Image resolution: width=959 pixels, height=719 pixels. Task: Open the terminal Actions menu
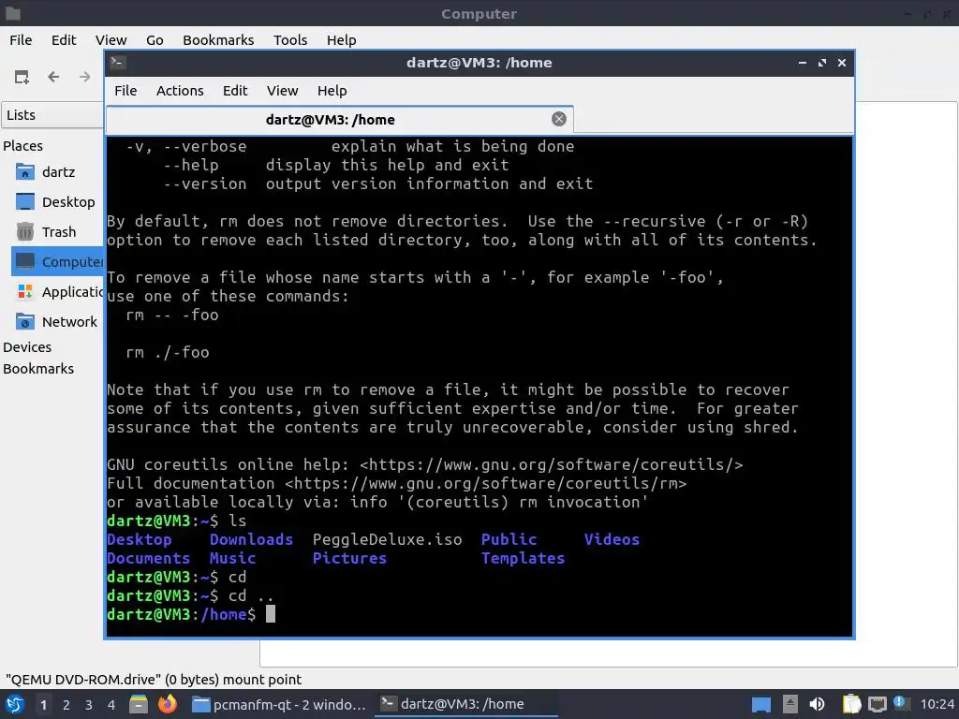coord(180,91)
